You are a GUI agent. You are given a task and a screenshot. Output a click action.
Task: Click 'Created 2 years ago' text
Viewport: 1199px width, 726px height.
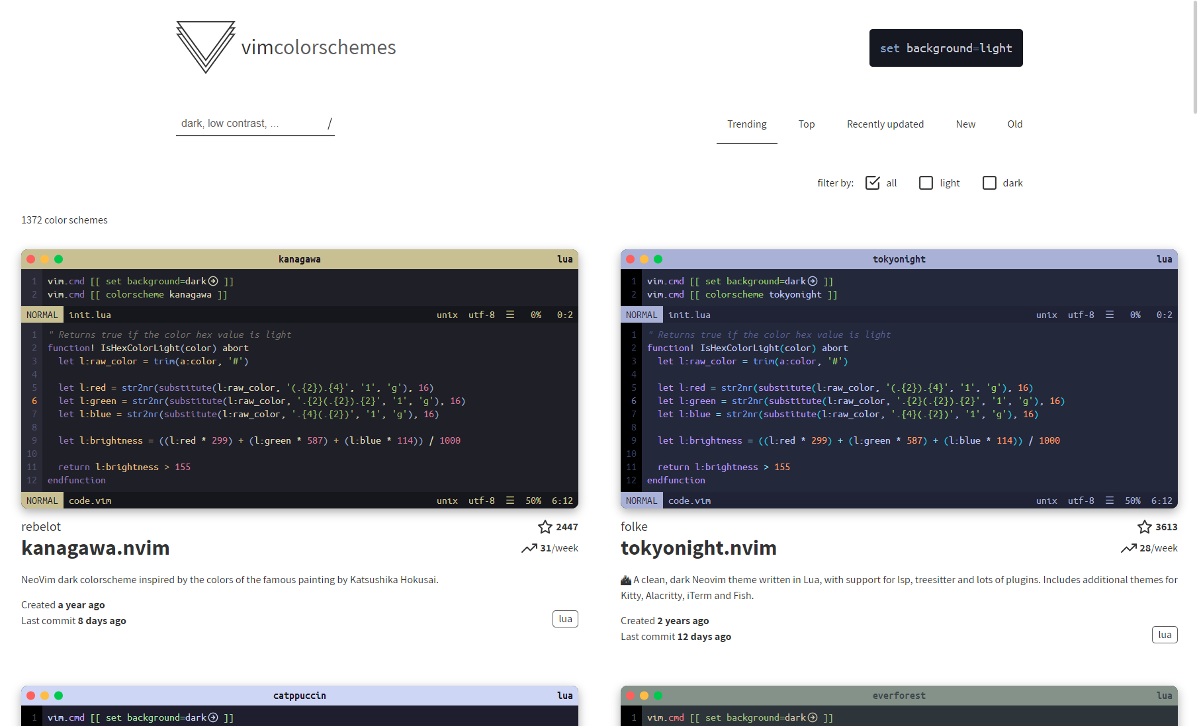coord(664,621)
